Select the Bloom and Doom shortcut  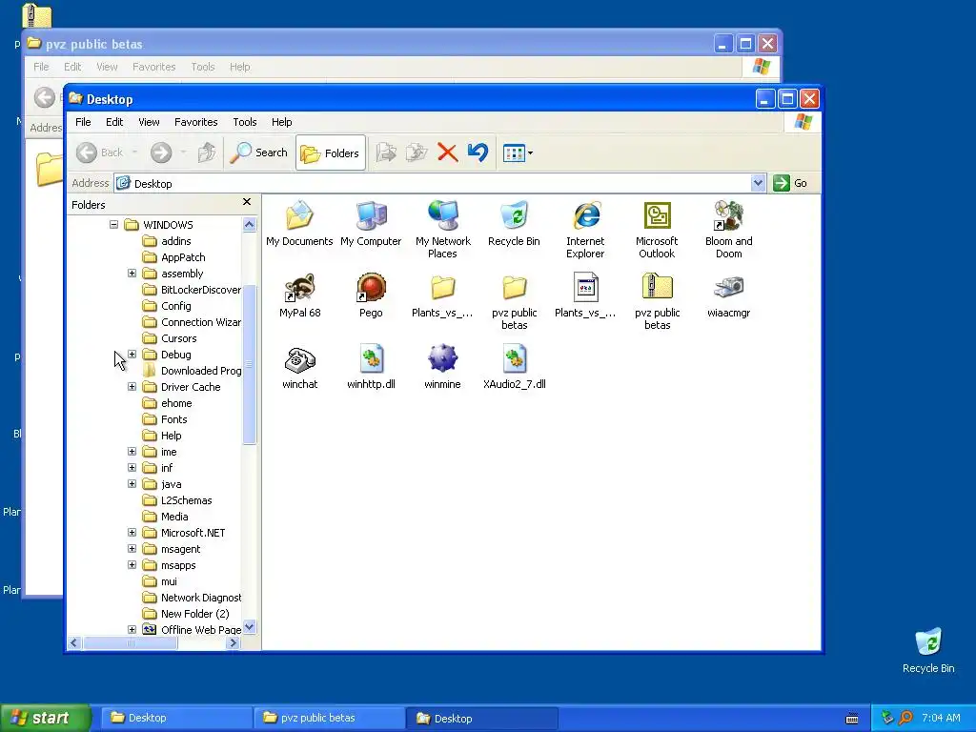click(x=729, y=216)
